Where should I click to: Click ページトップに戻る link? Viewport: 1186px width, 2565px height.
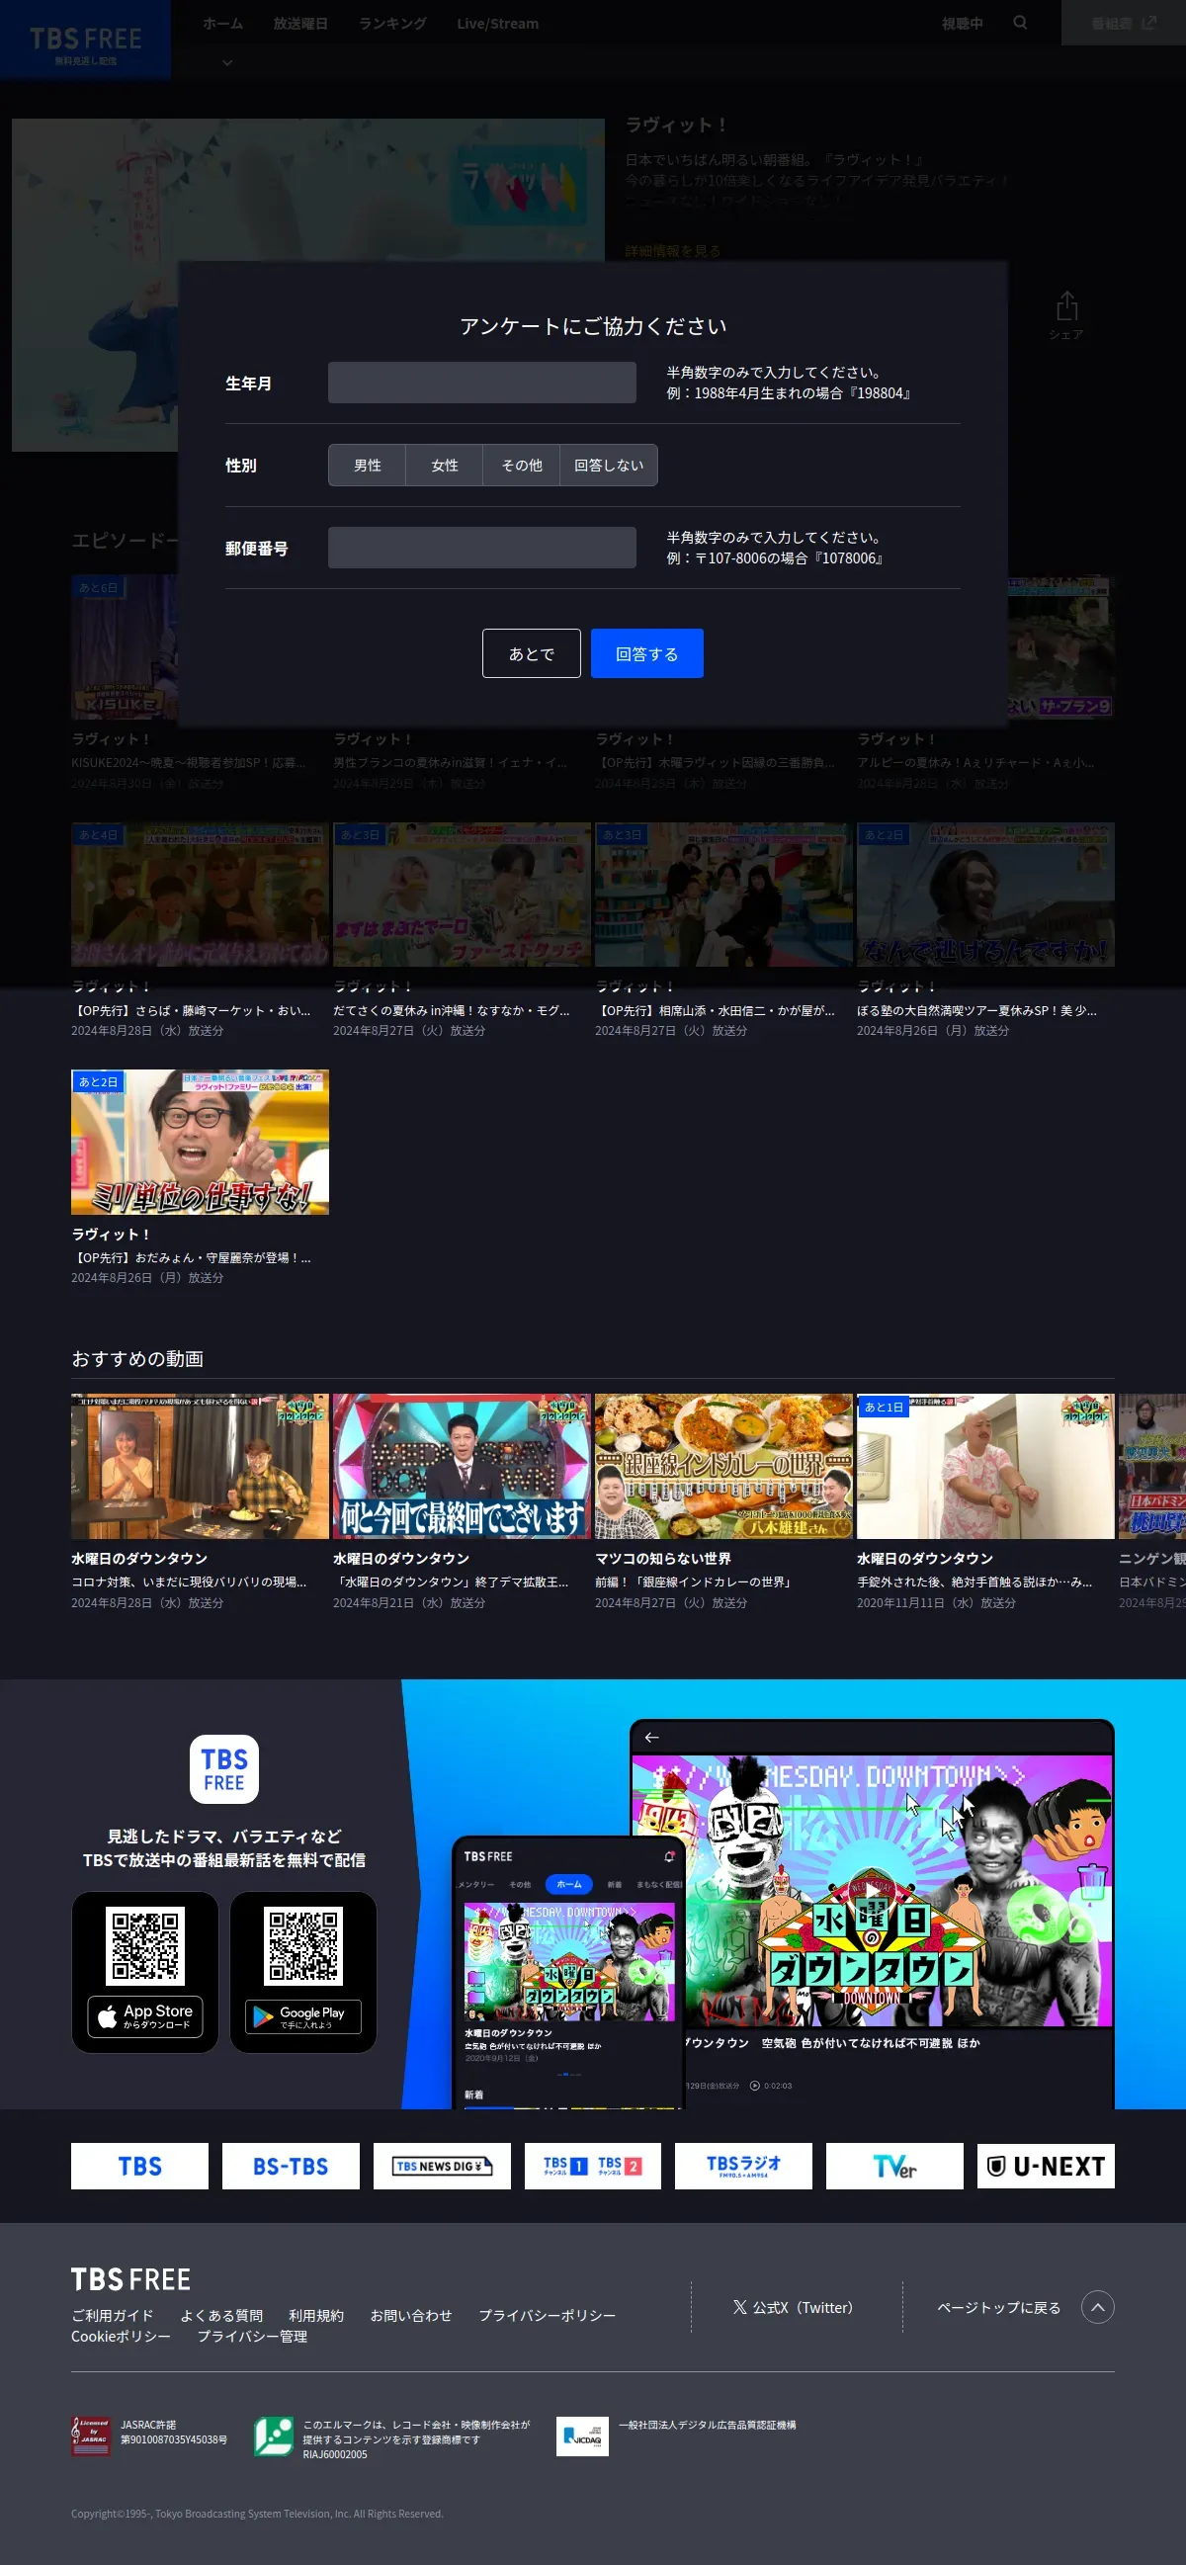pos(999,2307)
